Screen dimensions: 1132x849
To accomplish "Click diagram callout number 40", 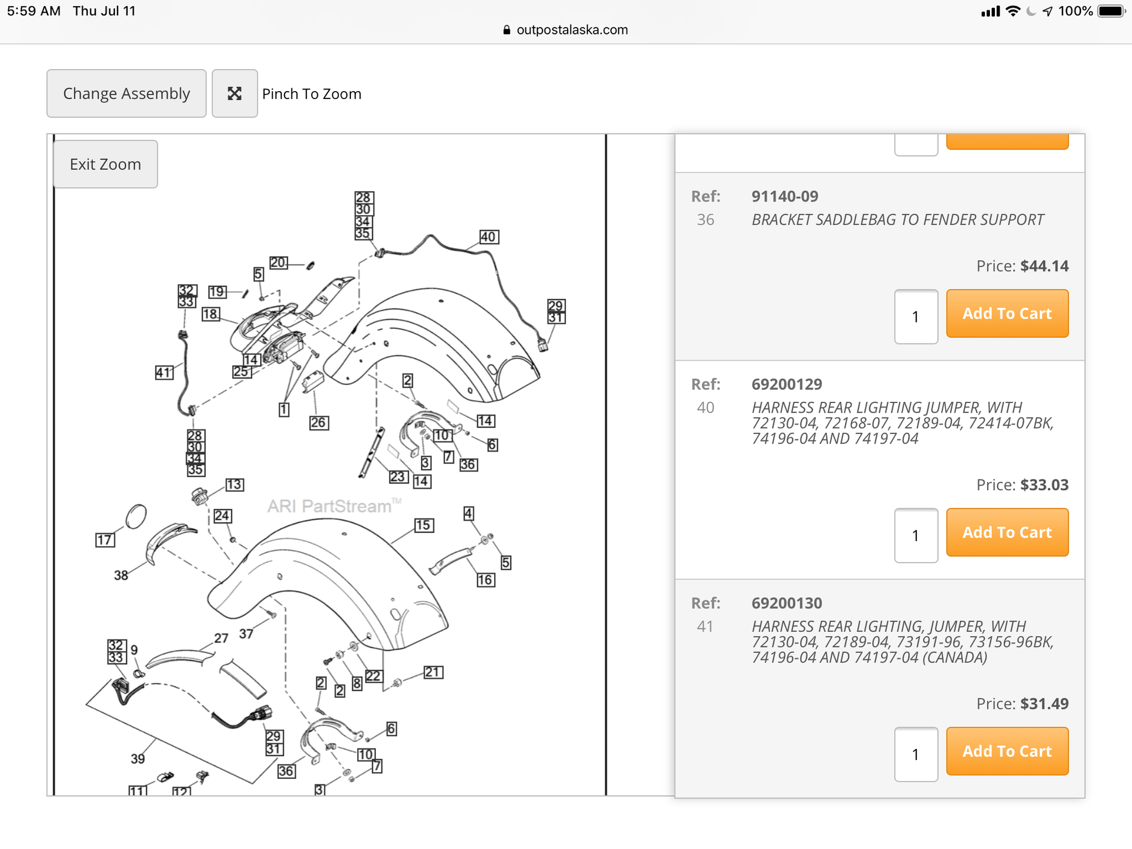I will [x=489, y=237].
